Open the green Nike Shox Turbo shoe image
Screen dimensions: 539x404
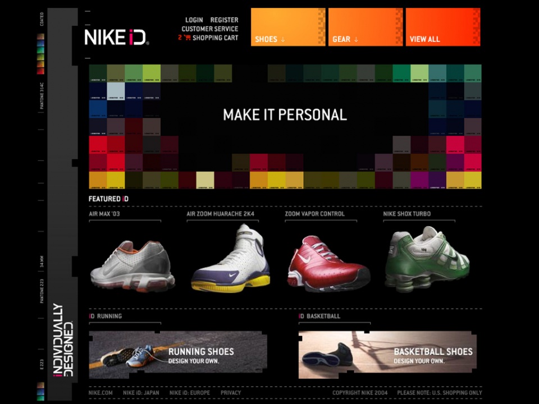coord(427,259)
